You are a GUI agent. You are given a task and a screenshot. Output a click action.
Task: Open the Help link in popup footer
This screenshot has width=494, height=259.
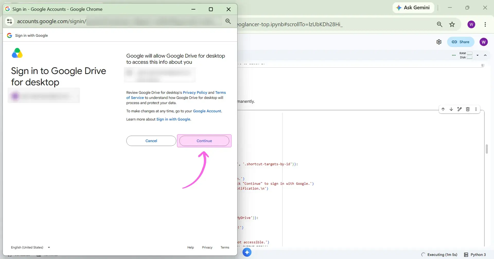pyautogui.click(x=191, y=247)
